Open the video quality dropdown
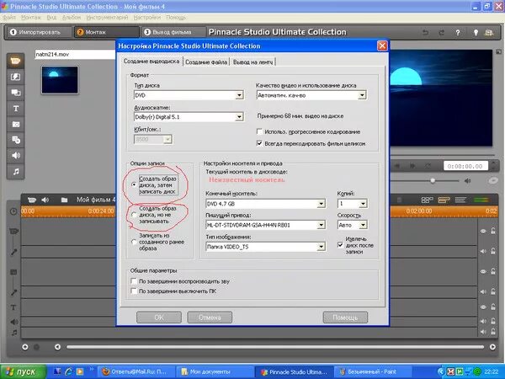505x379 pixels. coord(311,95)
